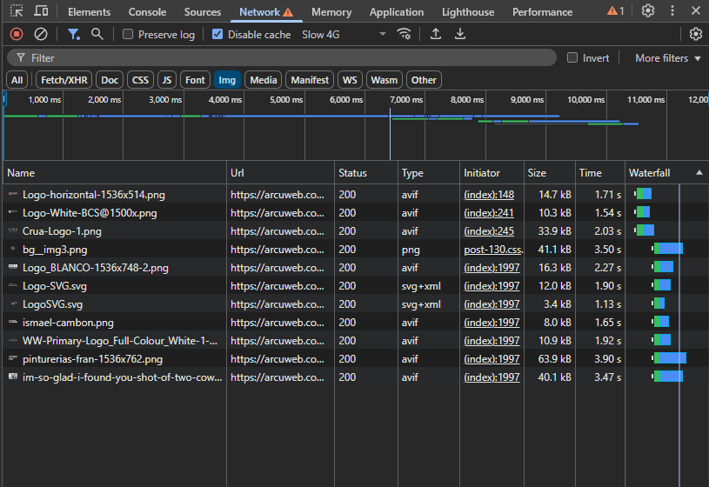This screenshot has height=487, width=709.
Task: Expand the More filters dropdown
Action: pyautogui.click(x=667, y=57)
